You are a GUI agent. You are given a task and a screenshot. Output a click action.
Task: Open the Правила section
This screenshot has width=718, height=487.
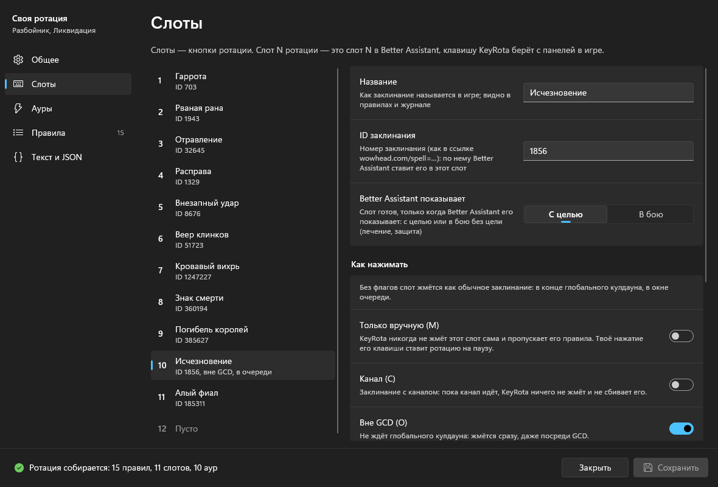(x=68, y=132)
